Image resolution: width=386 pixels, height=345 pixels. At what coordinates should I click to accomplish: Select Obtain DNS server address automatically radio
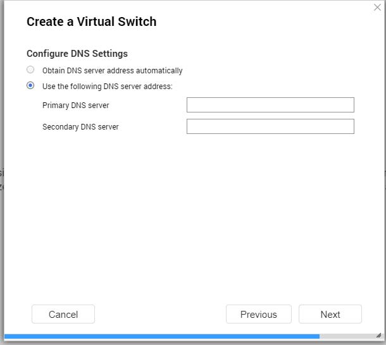pyautogui.click(x=30, y=70)
